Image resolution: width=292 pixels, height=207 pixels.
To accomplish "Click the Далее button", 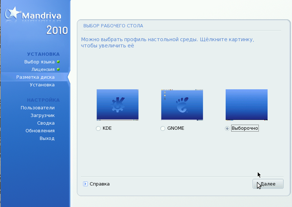I will 268,184.
